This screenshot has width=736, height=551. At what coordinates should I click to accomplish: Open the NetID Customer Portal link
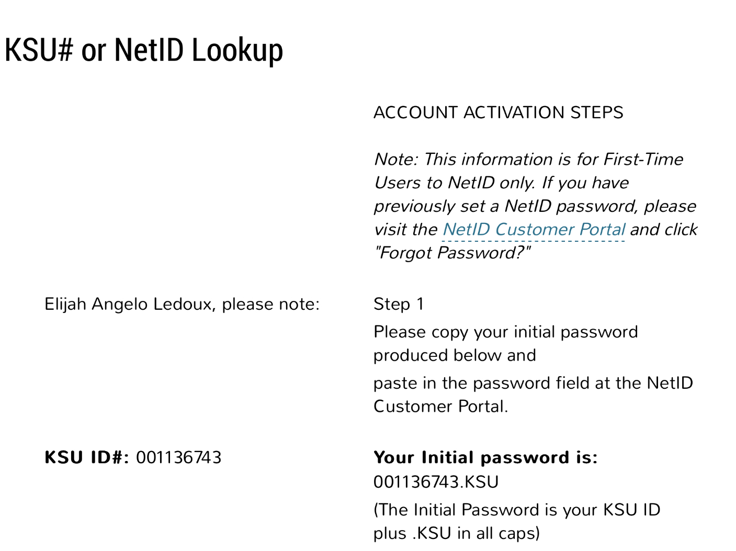534,230
